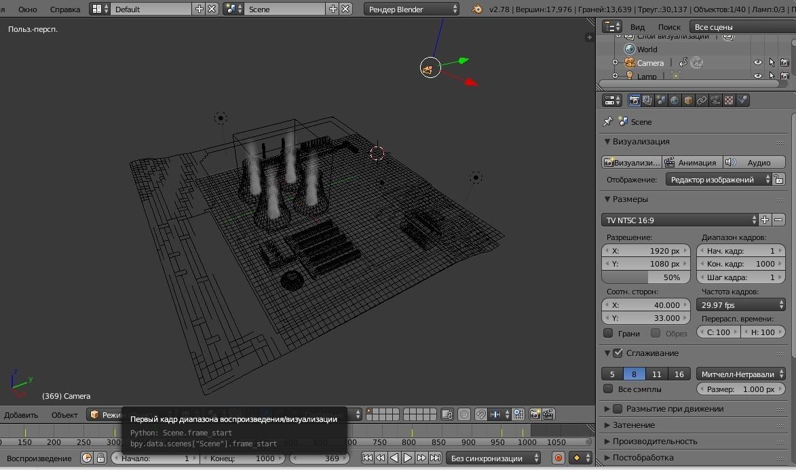The height and width of the screenshot is (470, 796).
Task: Expand the Lamp tree item in outliner
Action: (x=615, y=76)
